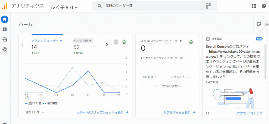Open the Google apps grid icon
The width and height of the screenshot is (269, 124).
[254, 6]
